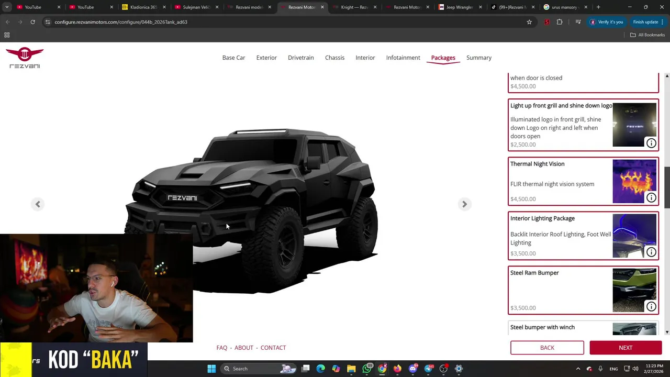Go to the Summary step
The width and height of the screenshot is (670, 377).
coord(479,58)
